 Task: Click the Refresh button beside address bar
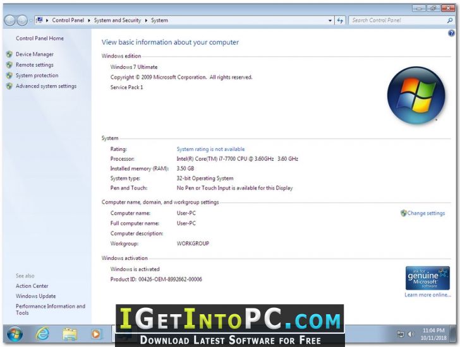point(340,20)
